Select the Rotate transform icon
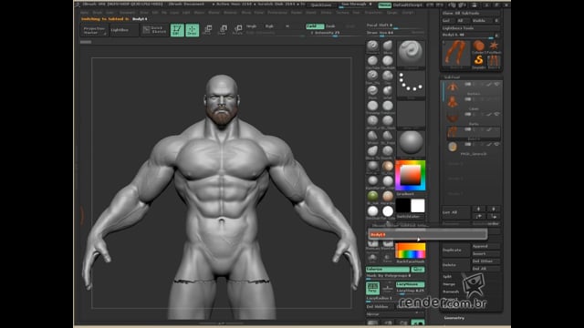The image size is (584, 328). pos(237,30)
